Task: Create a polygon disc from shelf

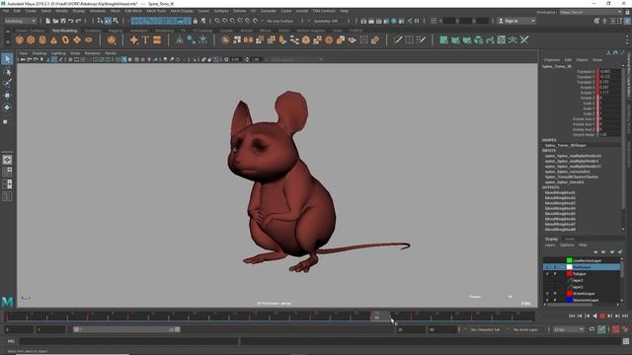Action: (88, 39)
